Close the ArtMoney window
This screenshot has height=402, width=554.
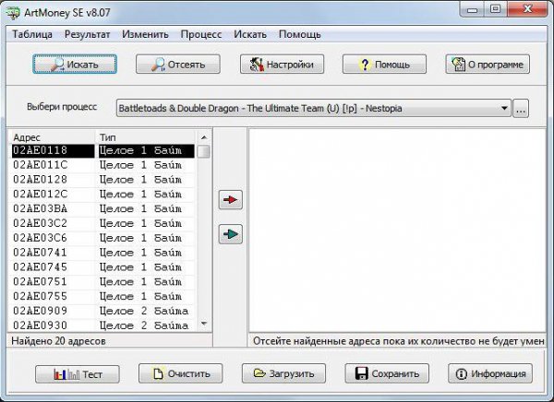coord(527,9)
